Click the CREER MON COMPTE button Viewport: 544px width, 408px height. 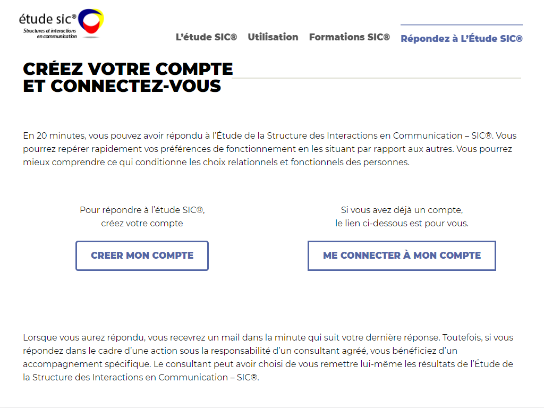point(142,256)
